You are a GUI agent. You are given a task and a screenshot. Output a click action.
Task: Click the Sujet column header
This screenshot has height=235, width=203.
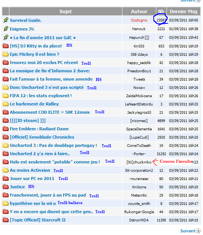(66, 11)
